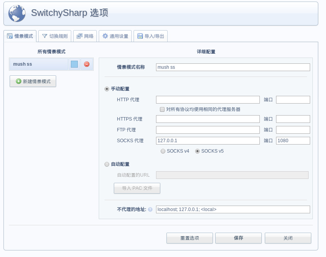This screenshot has height=257, width=326.
Task: Click the HTTPS 代理 address field
Action: click(x=208, y=119)
